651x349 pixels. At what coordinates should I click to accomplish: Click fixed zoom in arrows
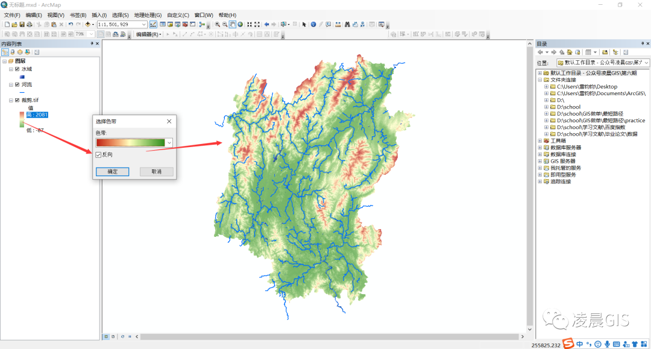click(250, 25)
